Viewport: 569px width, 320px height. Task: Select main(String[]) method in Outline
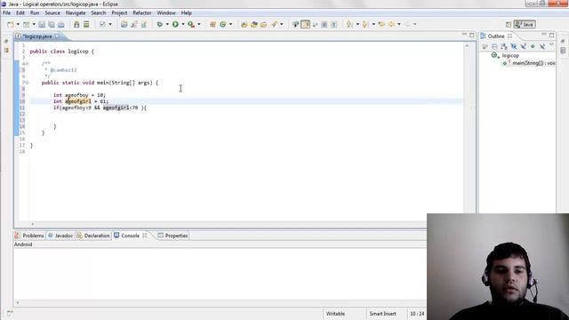pos(533,63)
